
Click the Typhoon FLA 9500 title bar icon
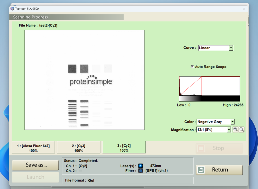coord(12,8)
